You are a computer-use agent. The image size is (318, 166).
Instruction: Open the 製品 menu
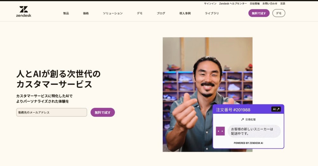66,13
